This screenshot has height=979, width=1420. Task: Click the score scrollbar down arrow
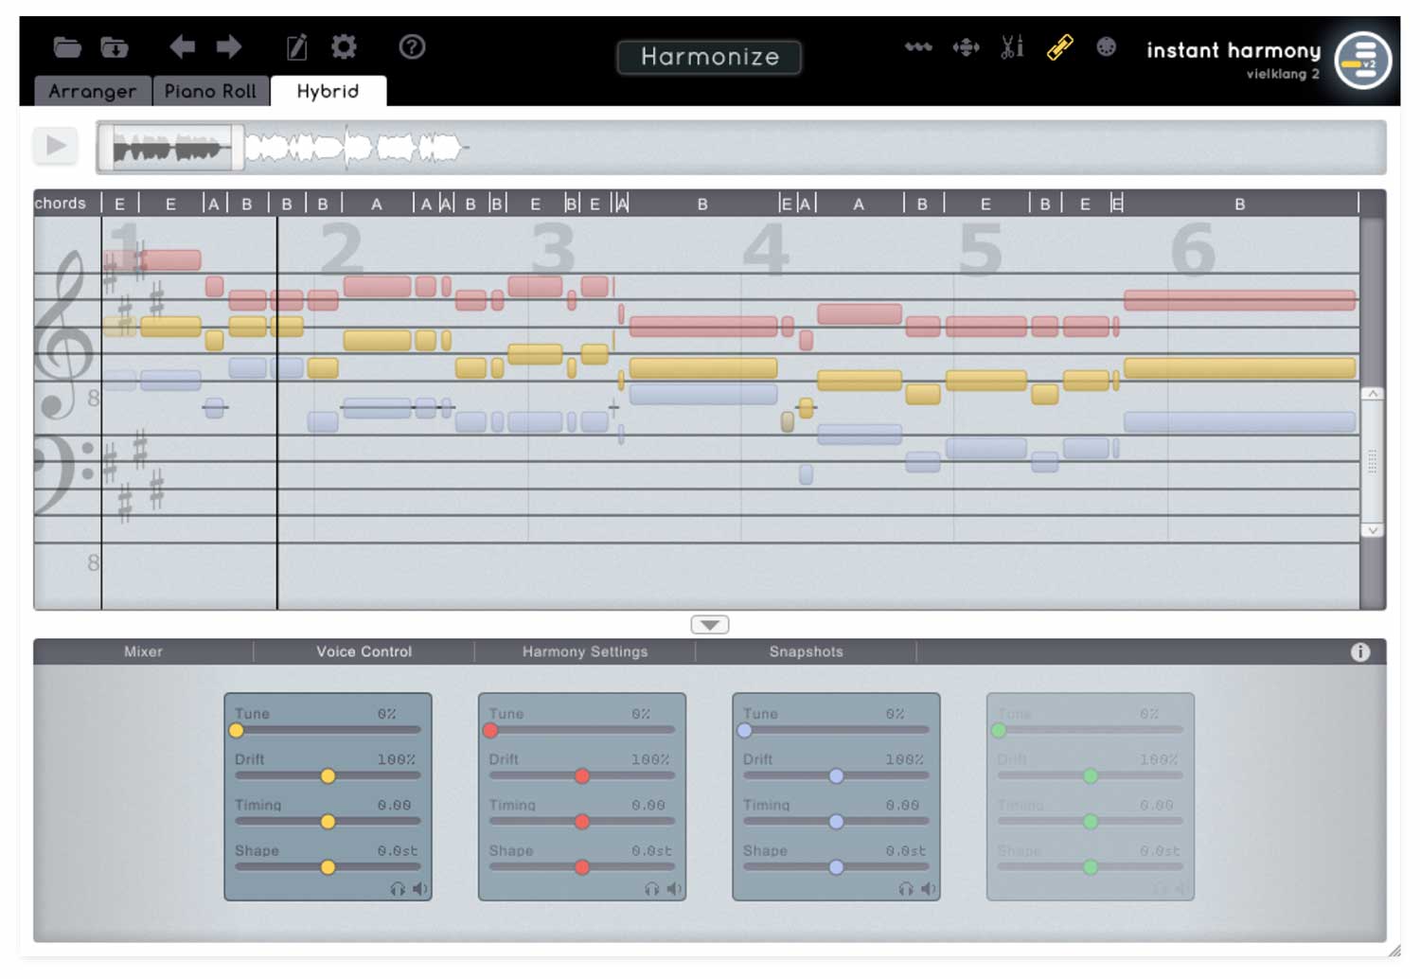pyautogui.click(x=1372, y=530)
